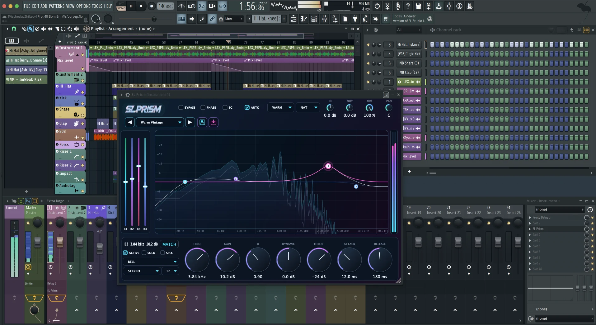Select the playlist slip tool
Screen dimensions: 596x325
[x=50, y=29]
